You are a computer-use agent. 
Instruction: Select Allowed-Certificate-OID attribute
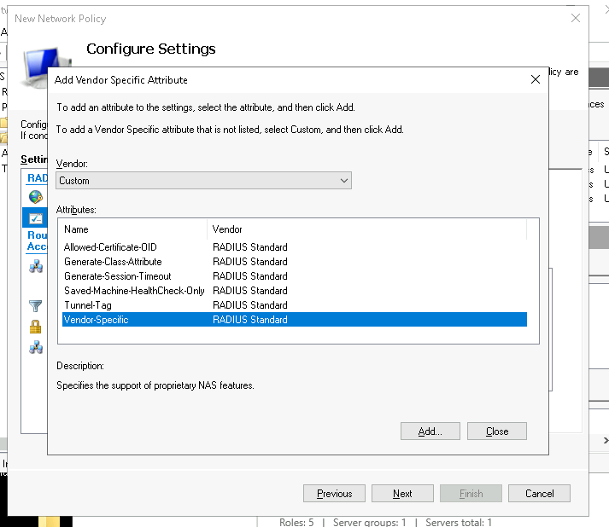click(x=110, y=247)
